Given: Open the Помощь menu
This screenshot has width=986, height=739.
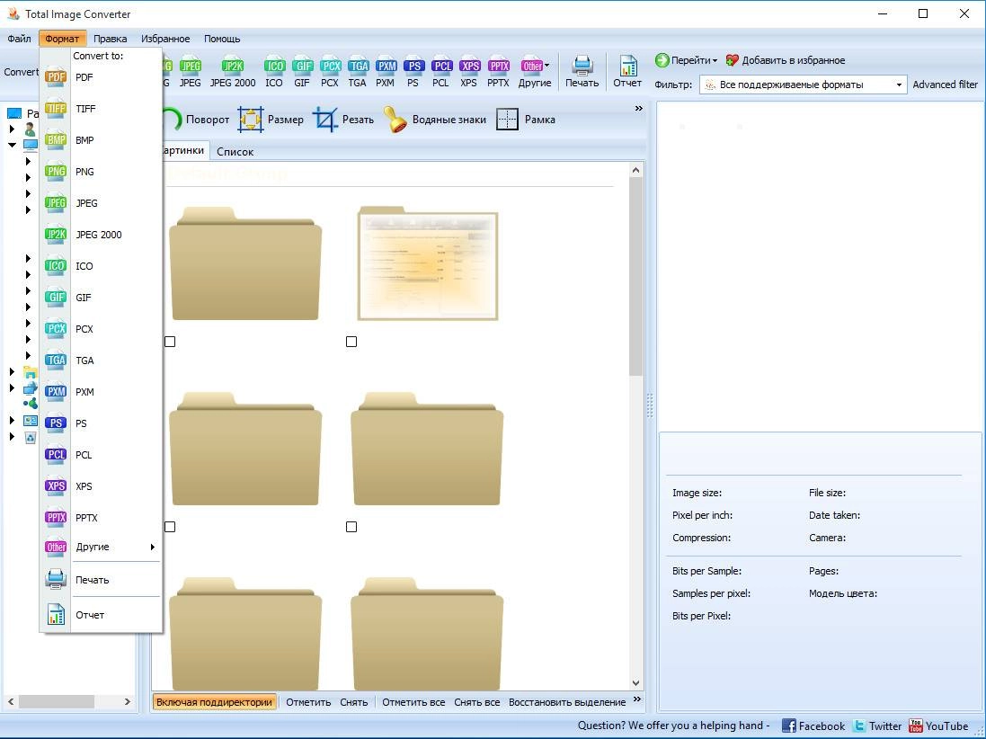Looking at the screenshot, I should [x=222, y=39].
